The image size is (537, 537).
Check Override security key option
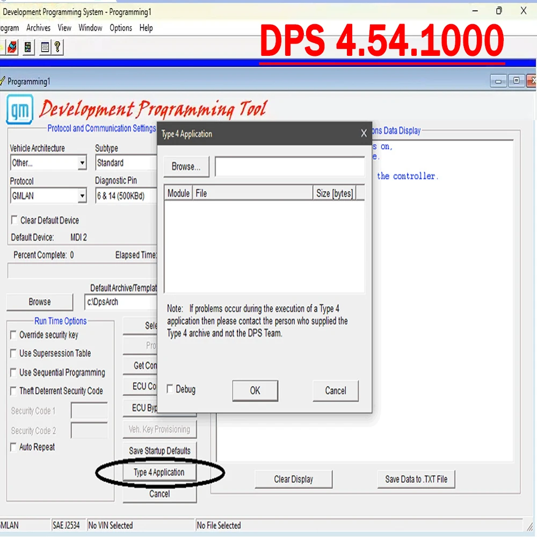[x=13, y=335]
